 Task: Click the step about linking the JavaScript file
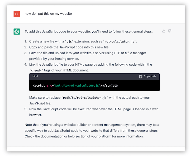[x=91, y=65]
